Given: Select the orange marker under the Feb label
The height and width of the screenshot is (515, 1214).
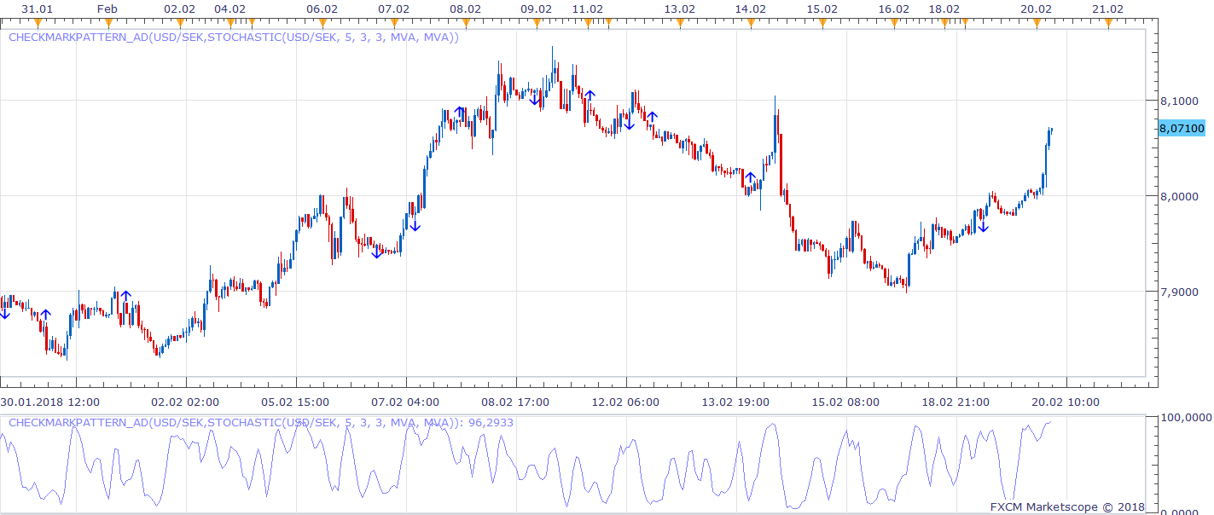Looking at the screenshot, I should point(107,24).
